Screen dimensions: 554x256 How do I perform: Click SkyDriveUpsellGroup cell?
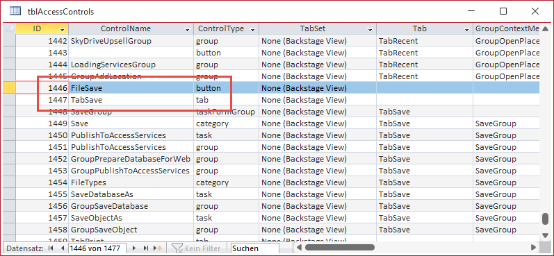(x=131, y=41)
